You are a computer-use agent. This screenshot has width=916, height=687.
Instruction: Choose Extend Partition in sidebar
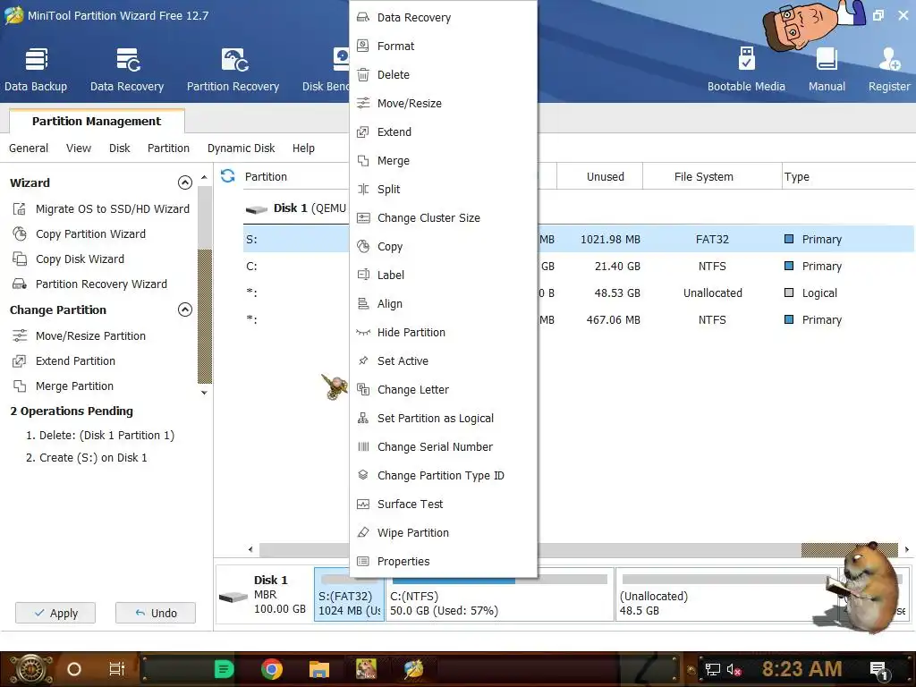coord(64,361)
